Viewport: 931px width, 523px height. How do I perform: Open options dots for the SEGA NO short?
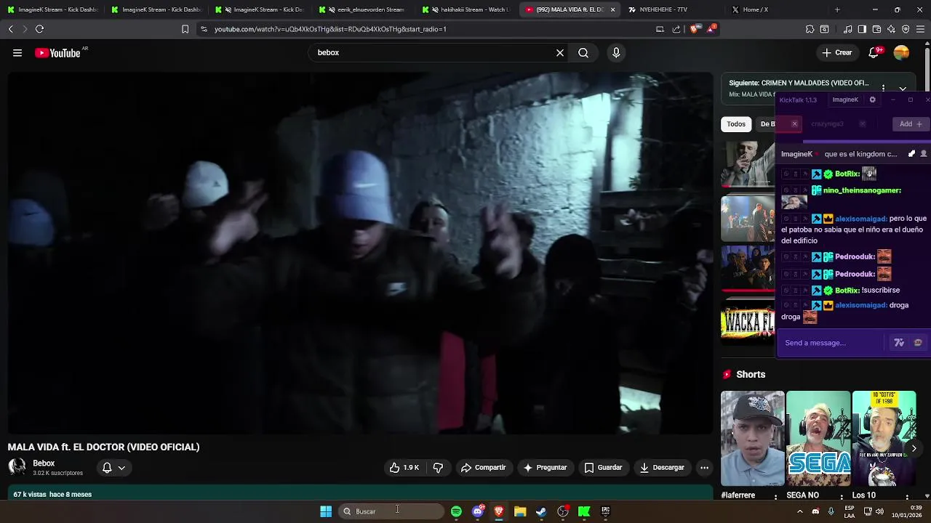coord(842,496)
